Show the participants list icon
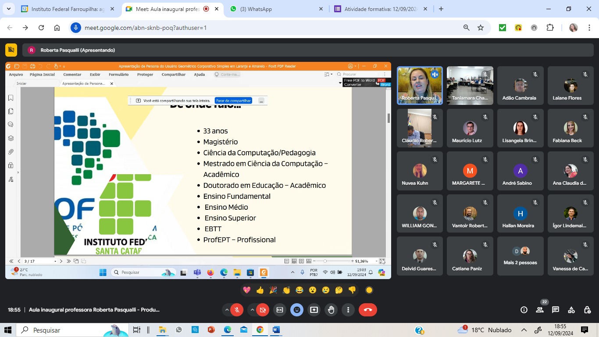The width and height of the screenshot is (599, 337). click(x=540, y=310)
